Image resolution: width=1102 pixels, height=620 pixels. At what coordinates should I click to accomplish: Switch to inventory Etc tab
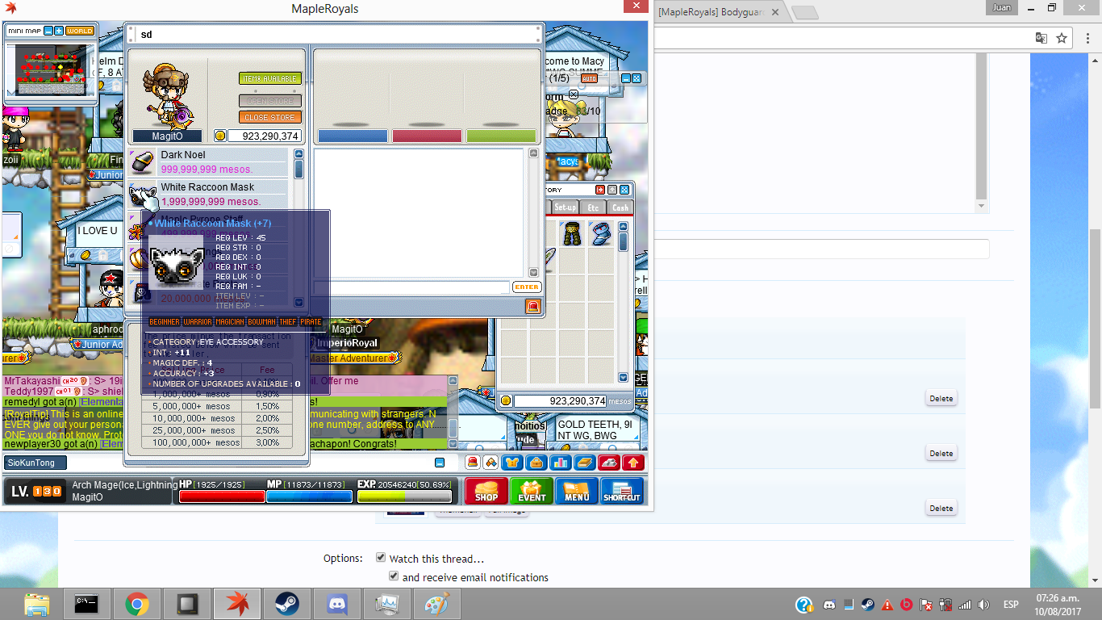tap(593, 207)
